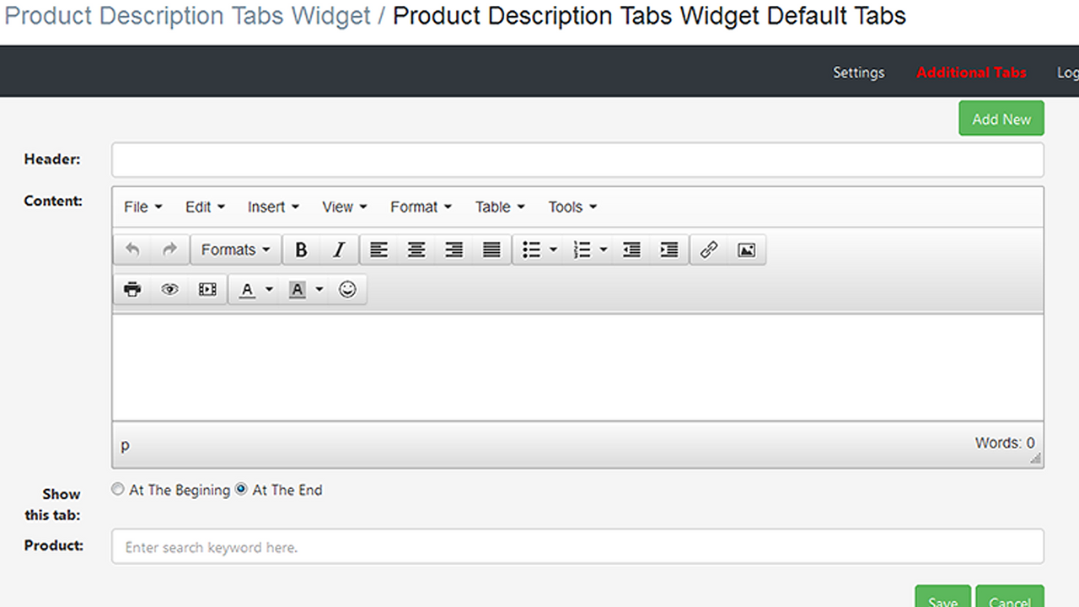Focus the Header input field
The height and width of the screenshot is (607, 1079).
click(x=577, y=160)
